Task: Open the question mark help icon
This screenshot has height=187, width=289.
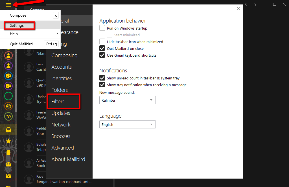Action: coord(255,4)
